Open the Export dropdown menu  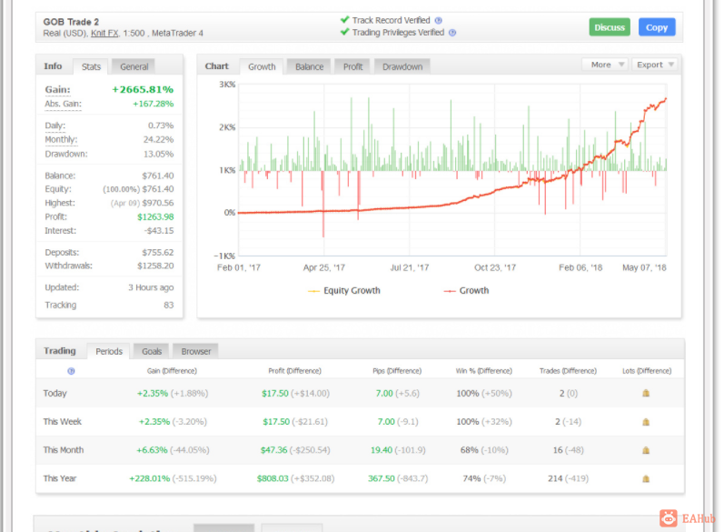[655, 65]
